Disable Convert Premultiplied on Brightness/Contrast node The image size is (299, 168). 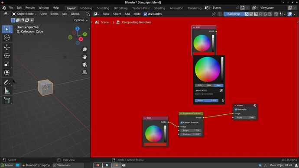pyautogui.click(x=182, y=123)
